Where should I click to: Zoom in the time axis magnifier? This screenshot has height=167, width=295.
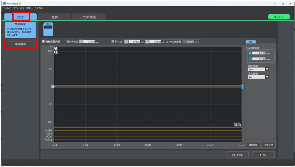235,125
